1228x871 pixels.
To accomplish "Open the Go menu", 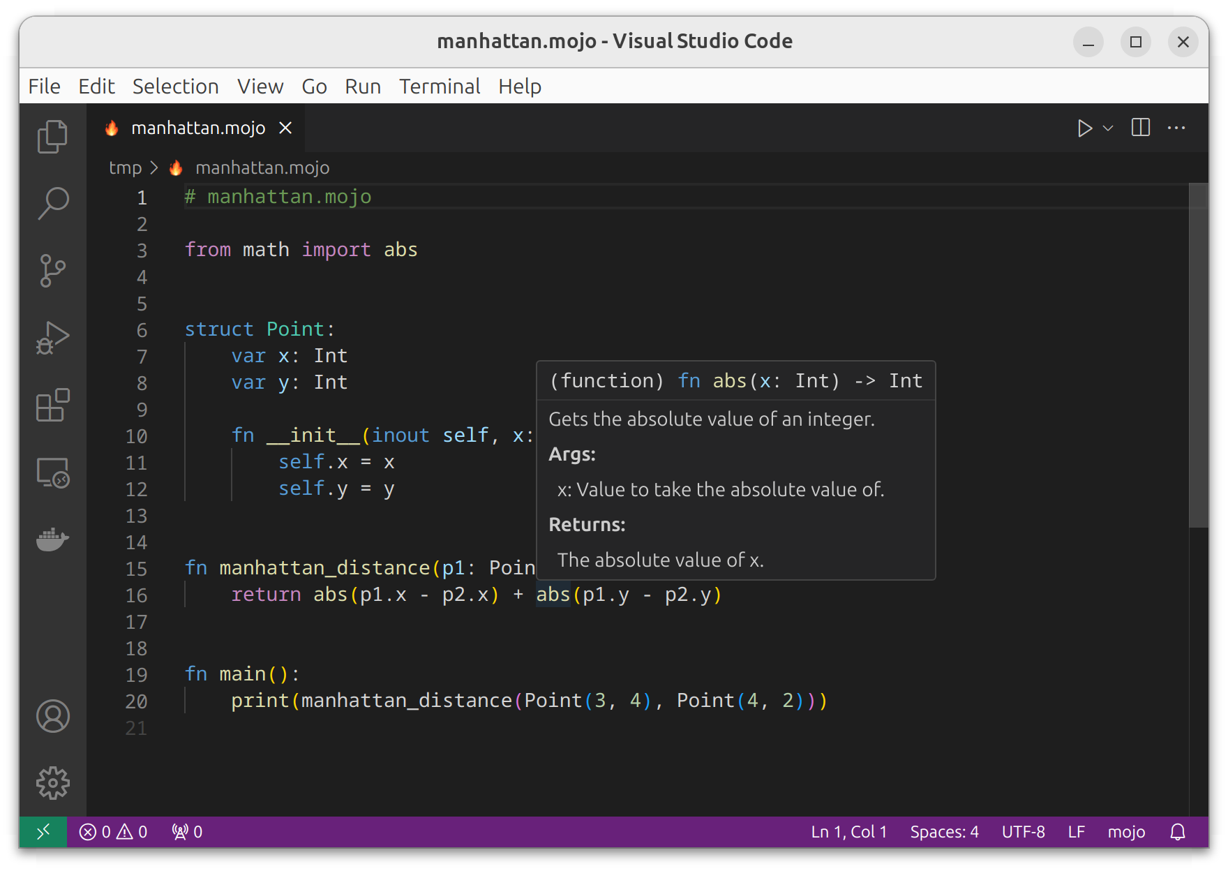I will coord(314,87).
